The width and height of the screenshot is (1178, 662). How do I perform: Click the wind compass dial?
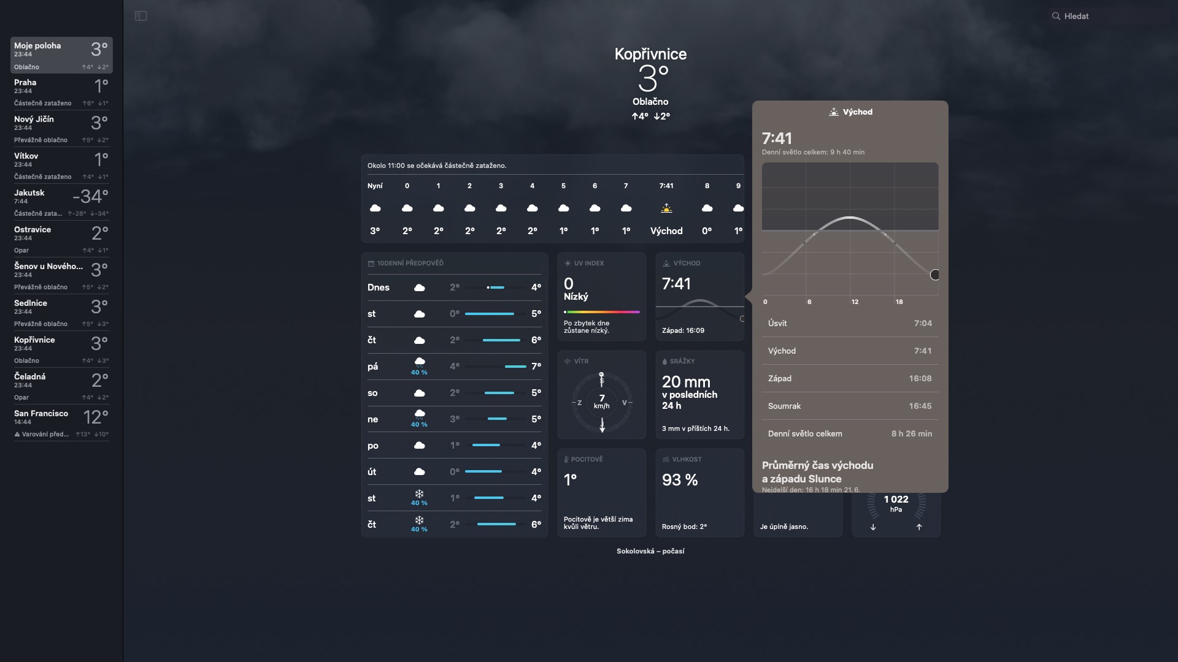601,402
